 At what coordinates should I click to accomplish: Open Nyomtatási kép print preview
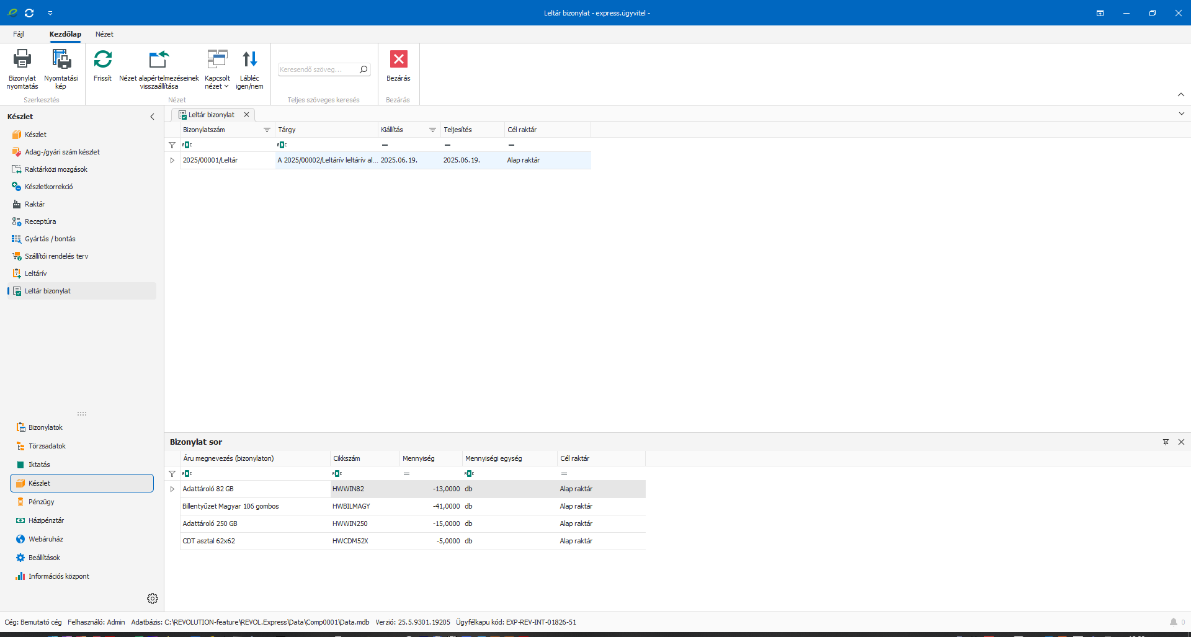(61, 60)
